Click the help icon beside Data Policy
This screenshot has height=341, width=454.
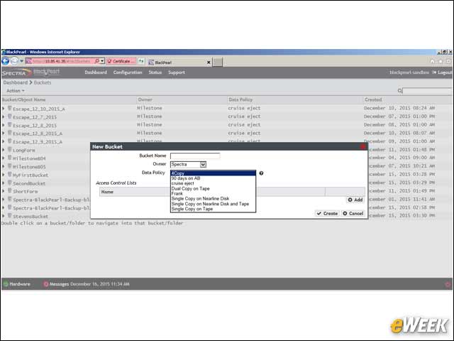tap(261, 173)
